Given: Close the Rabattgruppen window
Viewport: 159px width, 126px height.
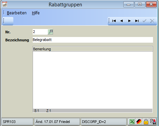Looking at the screenshot, I should click(151, 4).
